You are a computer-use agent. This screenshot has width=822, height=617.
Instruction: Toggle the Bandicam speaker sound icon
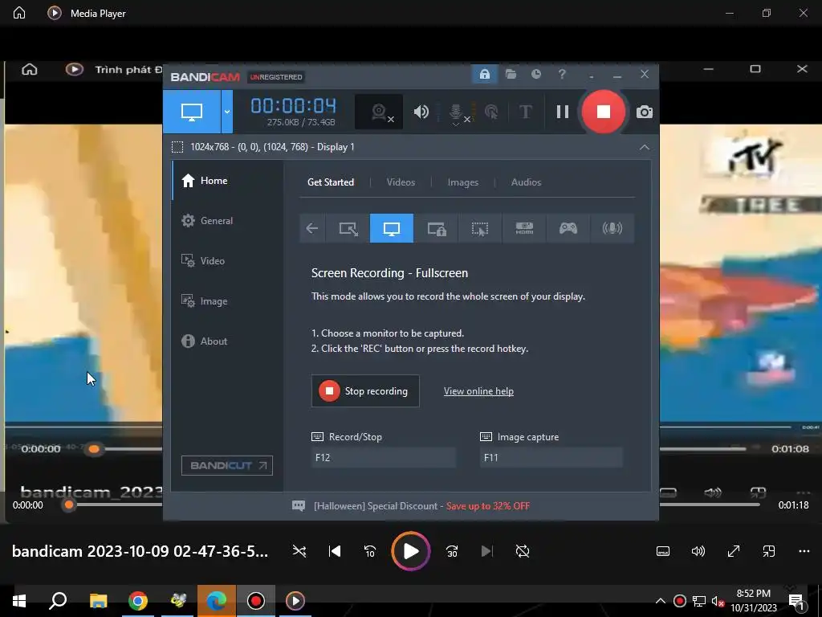pos(421,112)
